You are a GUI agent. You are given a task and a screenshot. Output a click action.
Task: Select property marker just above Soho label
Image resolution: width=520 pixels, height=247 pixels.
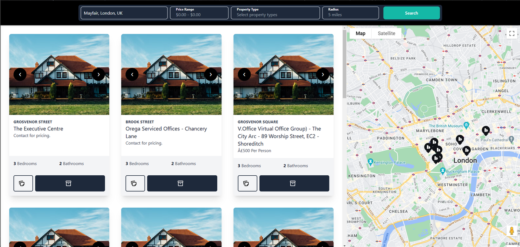(460, 140)
